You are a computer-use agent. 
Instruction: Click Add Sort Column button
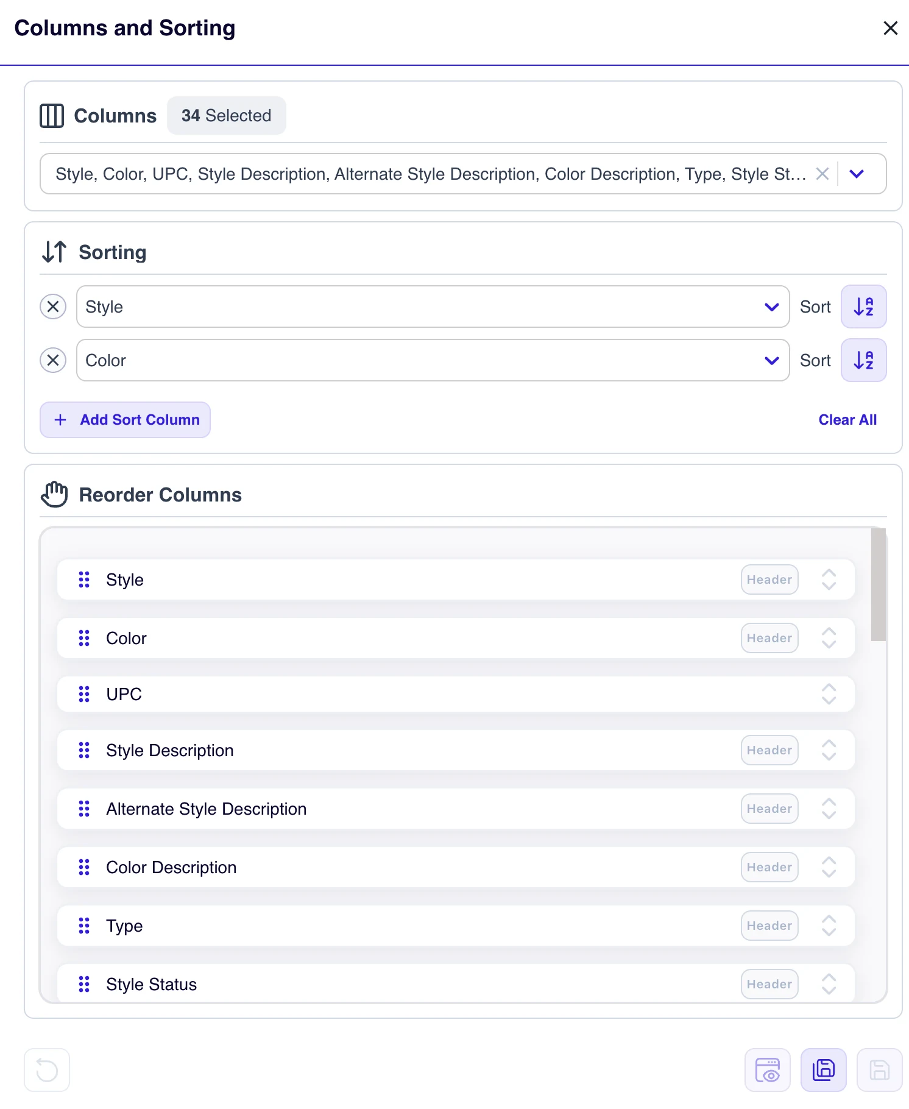click(125, 420)
